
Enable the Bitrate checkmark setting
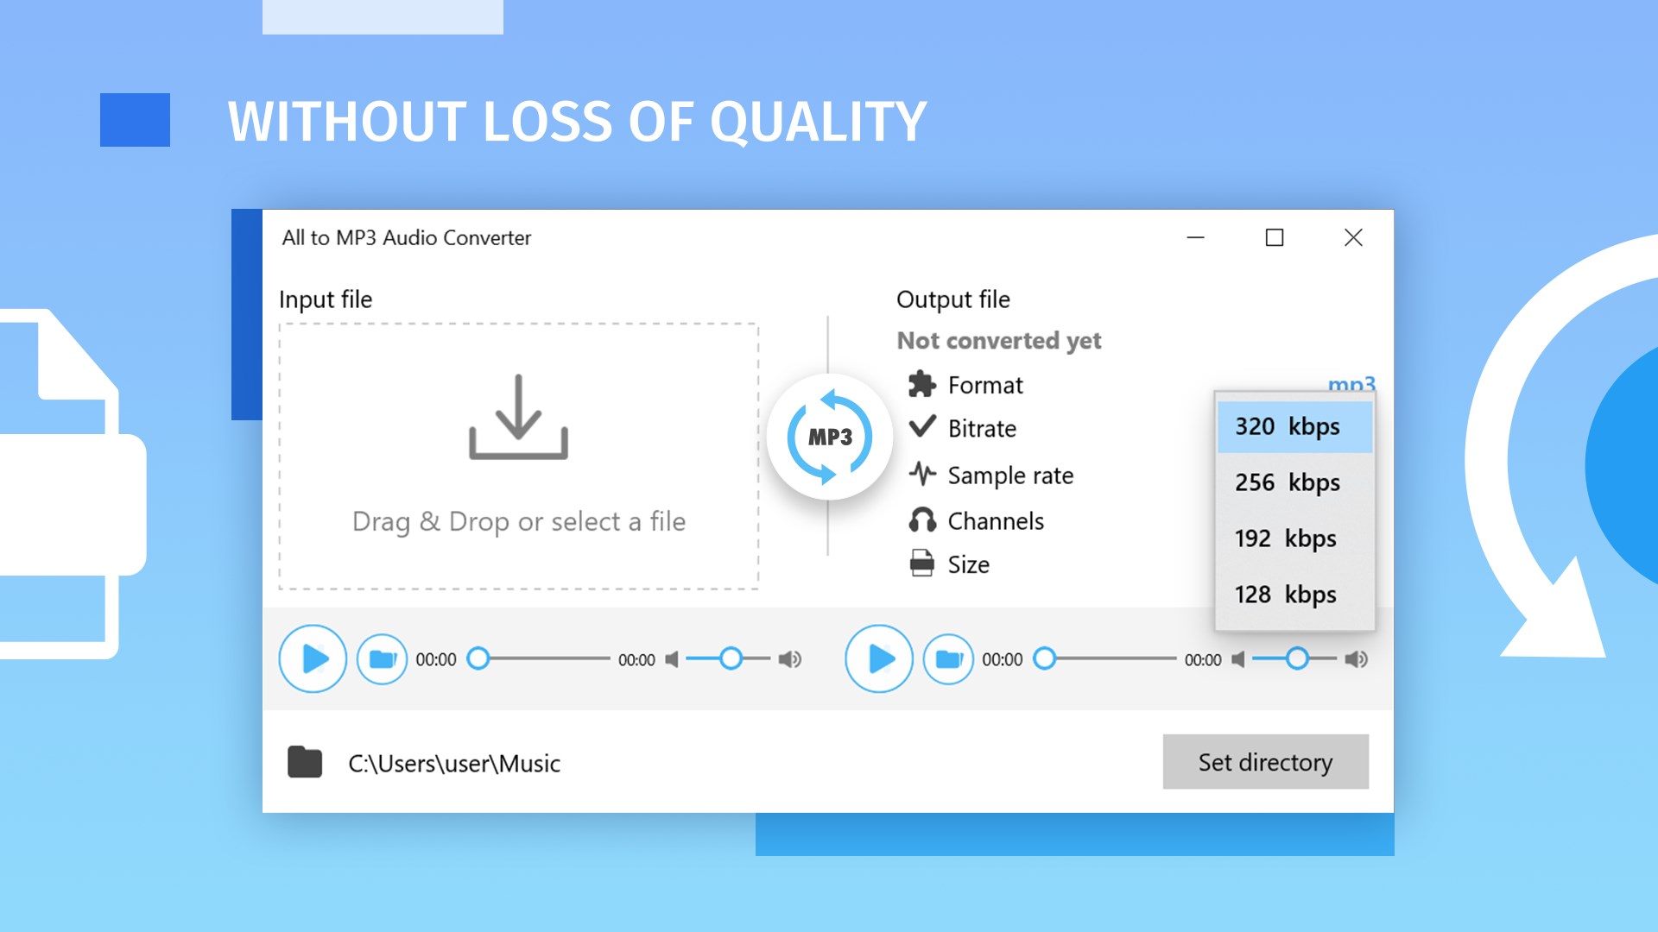coord(920,429)
